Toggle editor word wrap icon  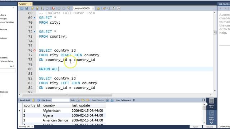[x=119, y=9]
